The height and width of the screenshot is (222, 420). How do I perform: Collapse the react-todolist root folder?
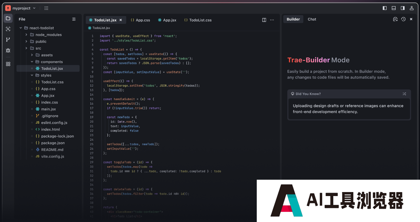point(21,28)
